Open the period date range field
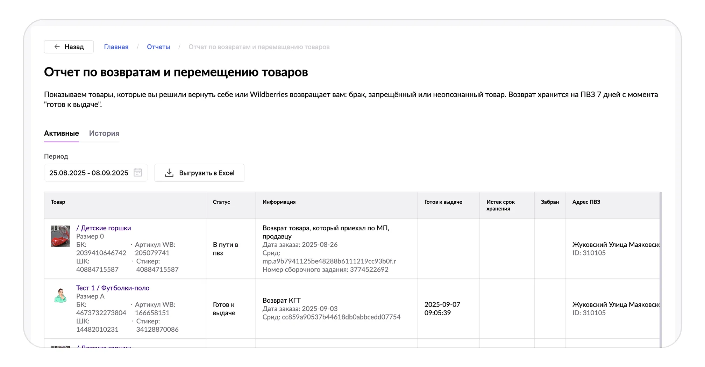 pyautogui.click(x=89, y=173)
